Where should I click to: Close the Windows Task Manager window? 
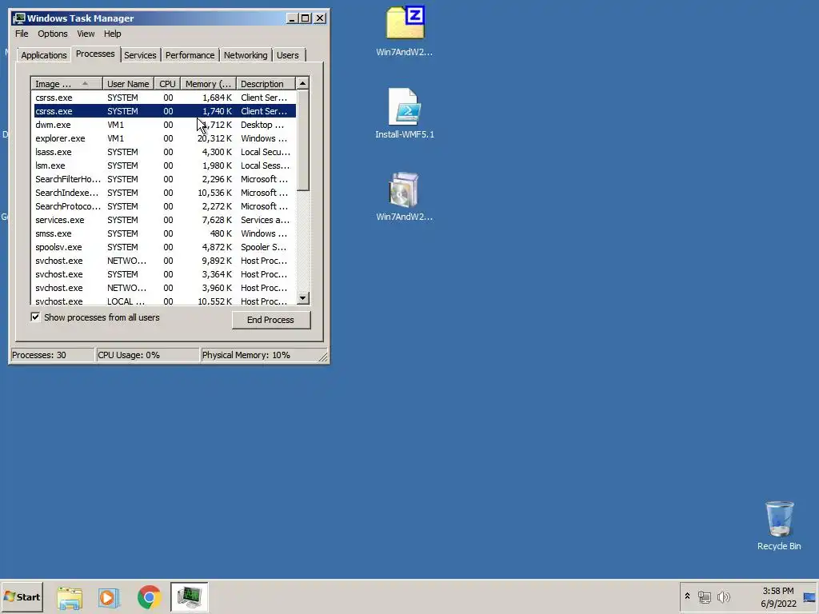pyautogui.click(x=320, y=18)
